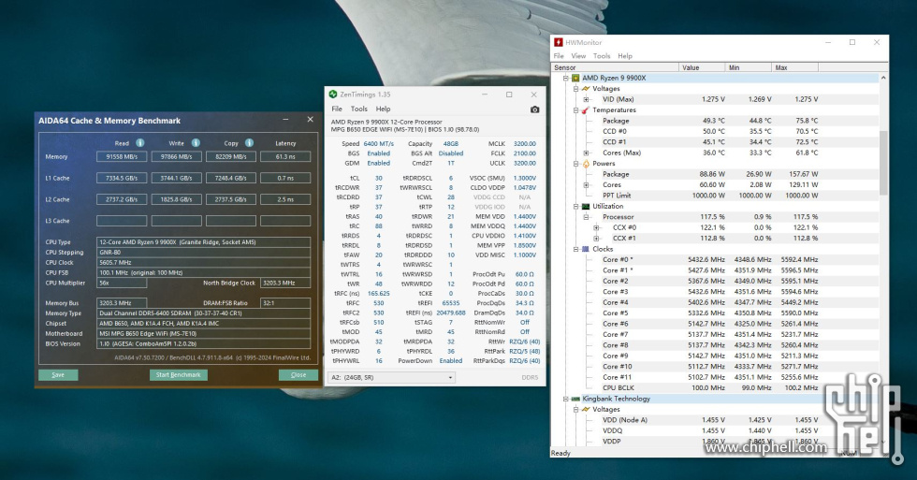Open the HWMonitor File menu
Screen dimensions: 917x480
point(559,56)
